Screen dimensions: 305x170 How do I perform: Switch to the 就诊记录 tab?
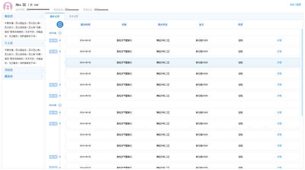click(x=55, y=16)
